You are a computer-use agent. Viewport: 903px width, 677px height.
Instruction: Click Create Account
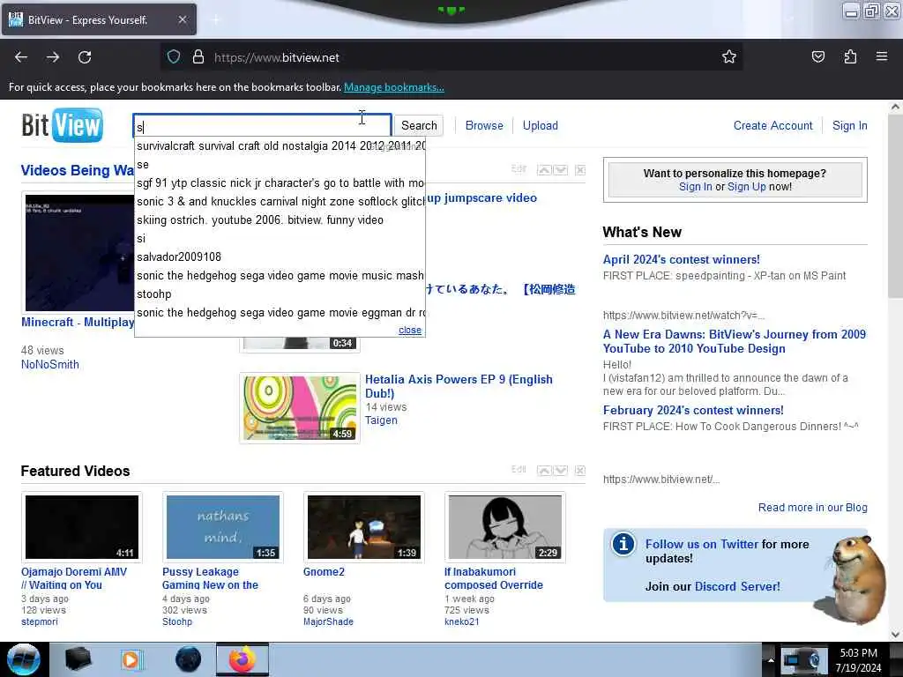(772, 125)
